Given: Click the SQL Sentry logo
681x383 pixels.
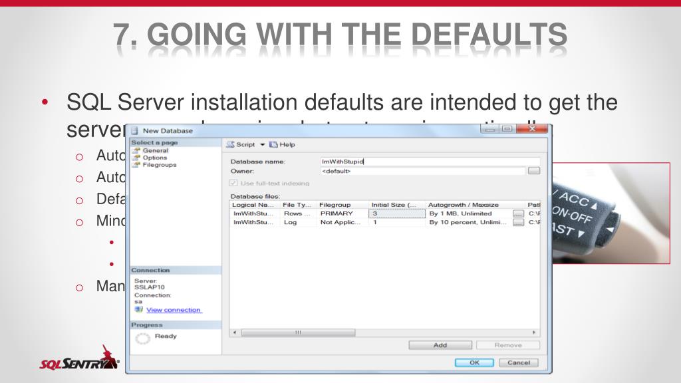Looking at the screenshot, I should 80,358.
